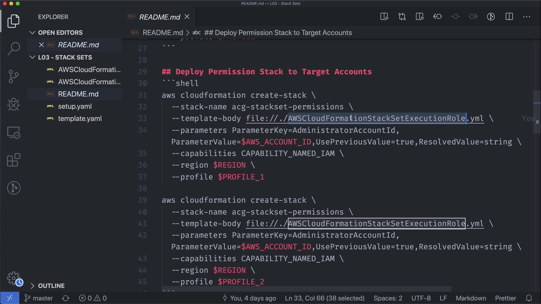
Task: Open setup.yaml from the explorer
Action: pyautogui.click(x=75, y=106)
